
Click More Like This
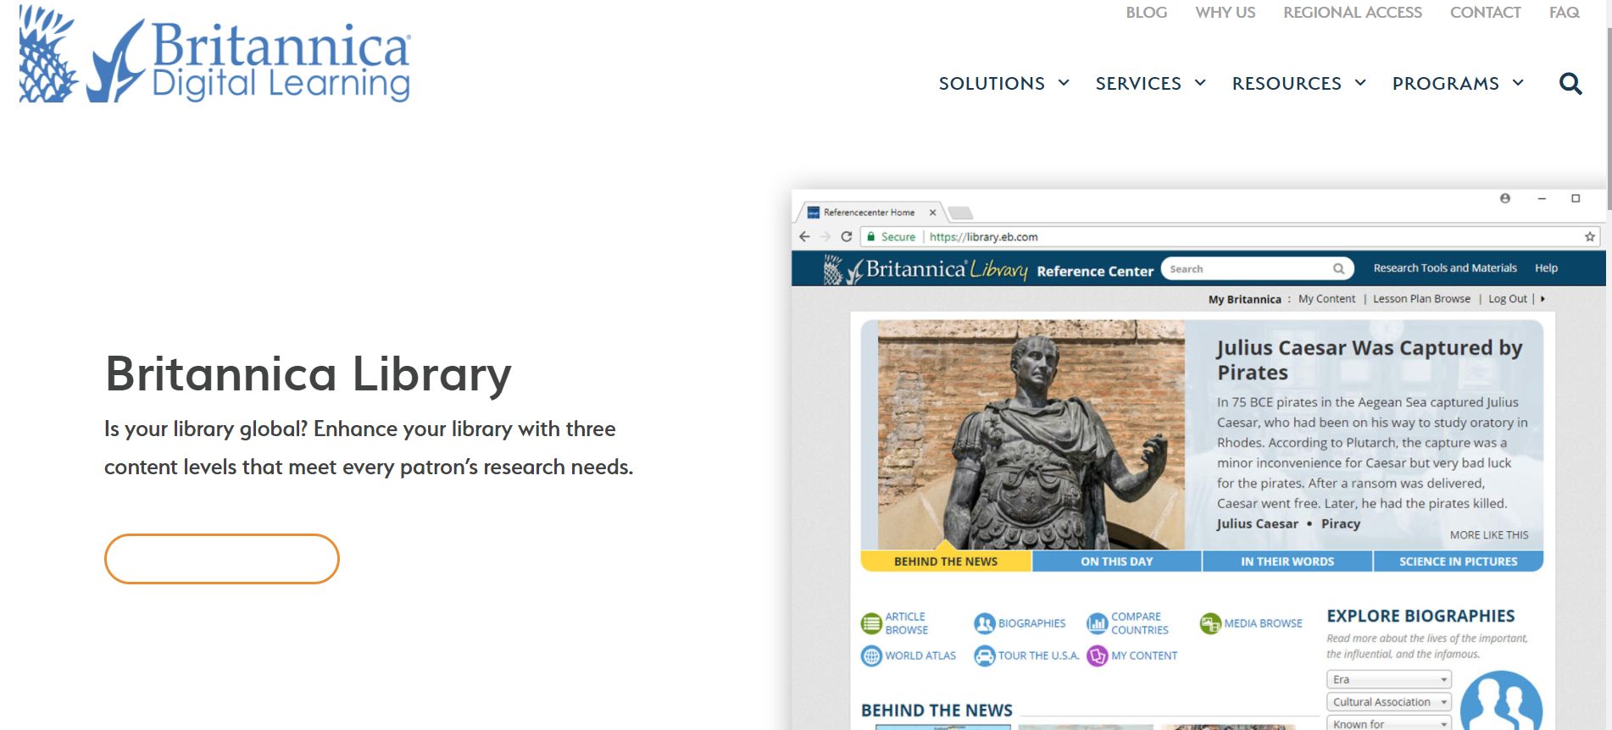point(1489,535)
